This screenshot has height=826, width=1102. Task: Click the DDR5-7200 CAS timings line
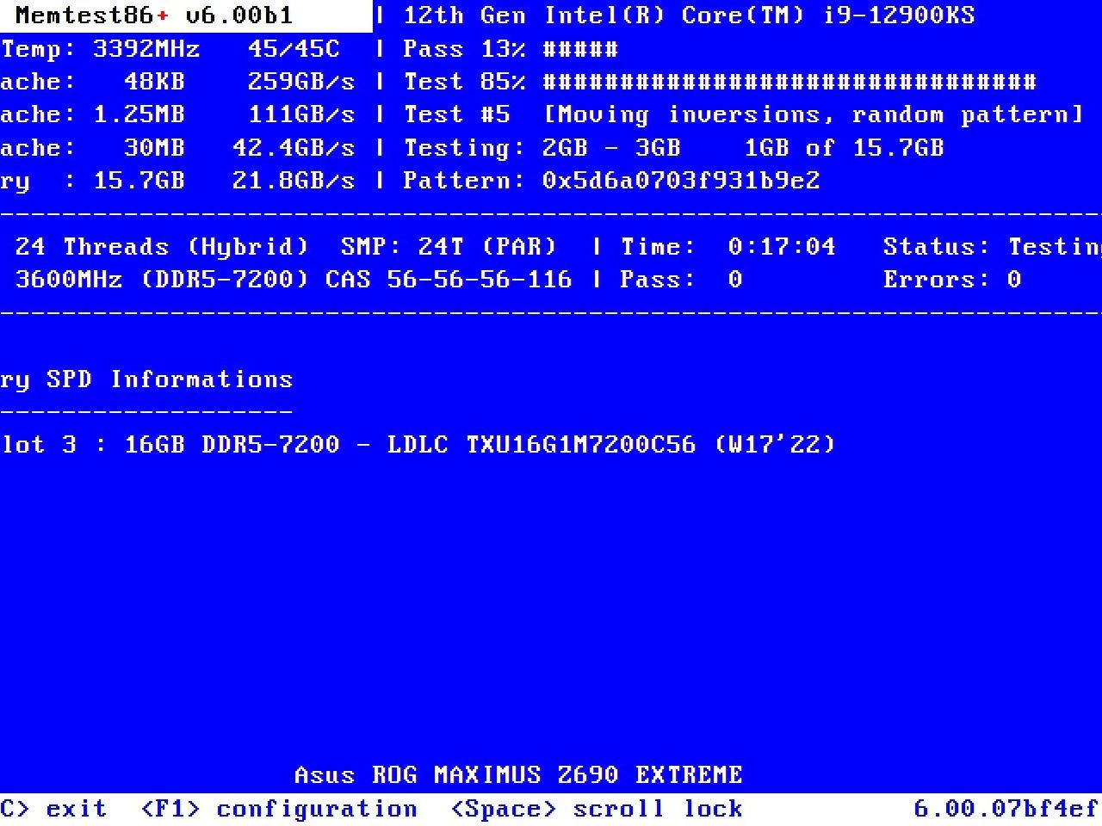[294, 280]
